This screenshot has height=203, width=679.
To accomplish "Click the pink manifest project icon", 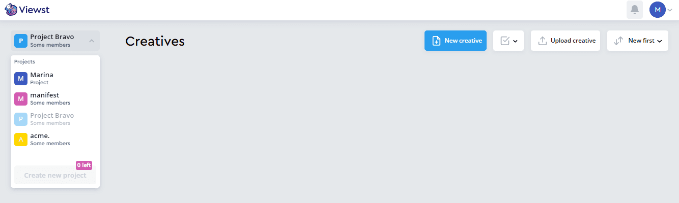I will pos(21,99).
